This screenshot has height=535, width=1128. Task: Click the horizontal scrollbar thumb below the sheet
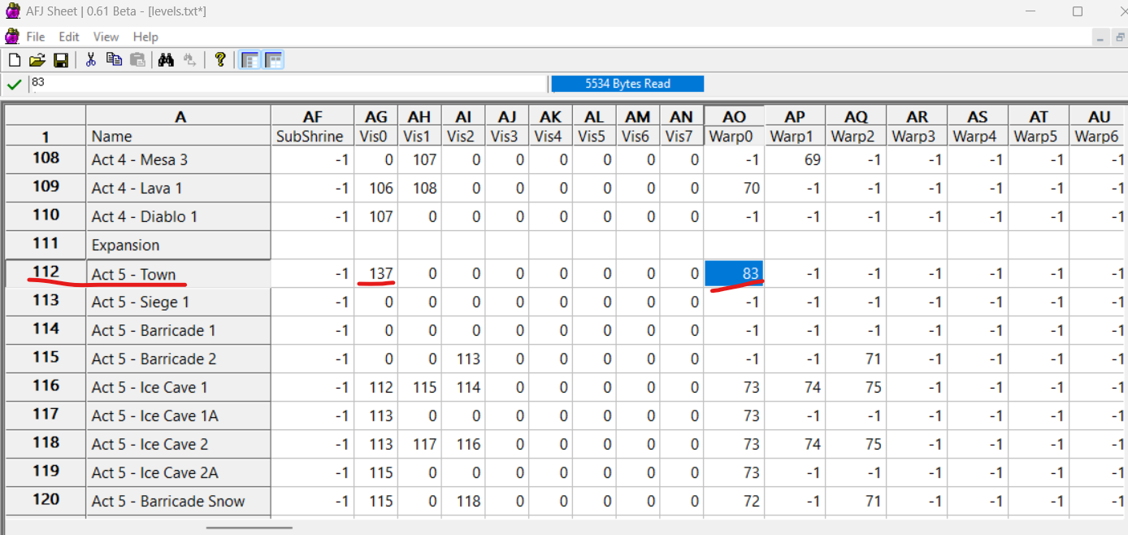tap(249, 528)
